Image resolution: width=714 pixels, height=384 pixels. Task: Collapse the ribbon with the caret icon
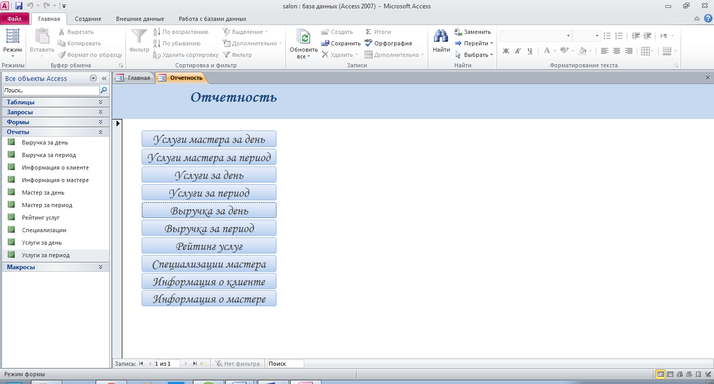coord(697,19)
